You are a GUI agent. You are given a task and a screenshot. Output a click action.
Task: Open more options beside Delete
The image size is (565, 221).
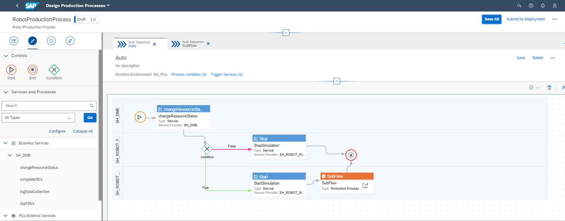tap(553, 58)
